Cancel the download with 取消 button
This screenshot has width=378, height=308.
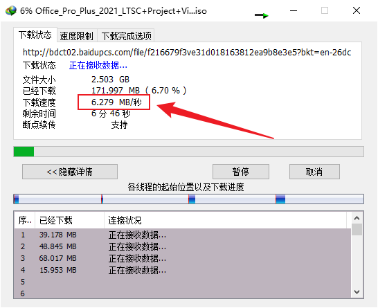point(314,172)
